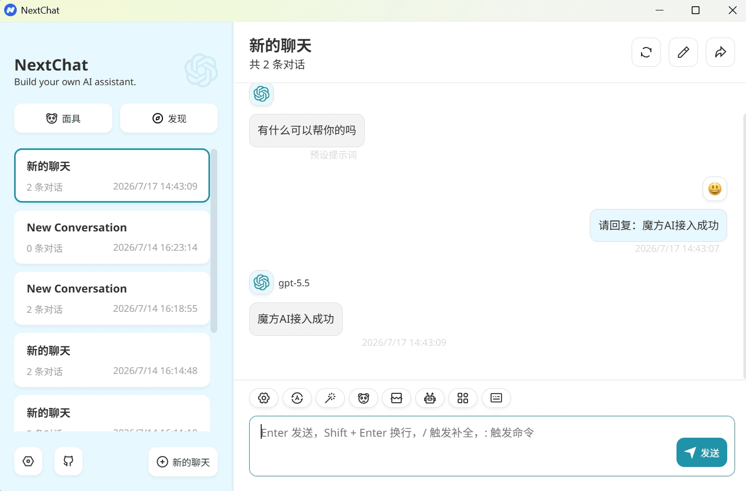The width and height of the screenshot is (746, 491).
Task: Select 新的聊天 chat dated 14:43:09
Action: pyautogui.click(x=112, y=176)
